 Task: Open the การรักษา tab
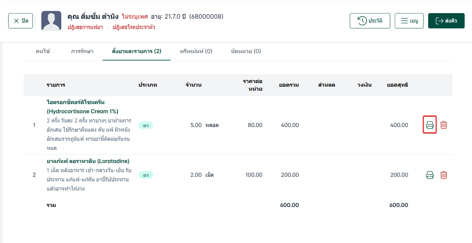point(82,51)
